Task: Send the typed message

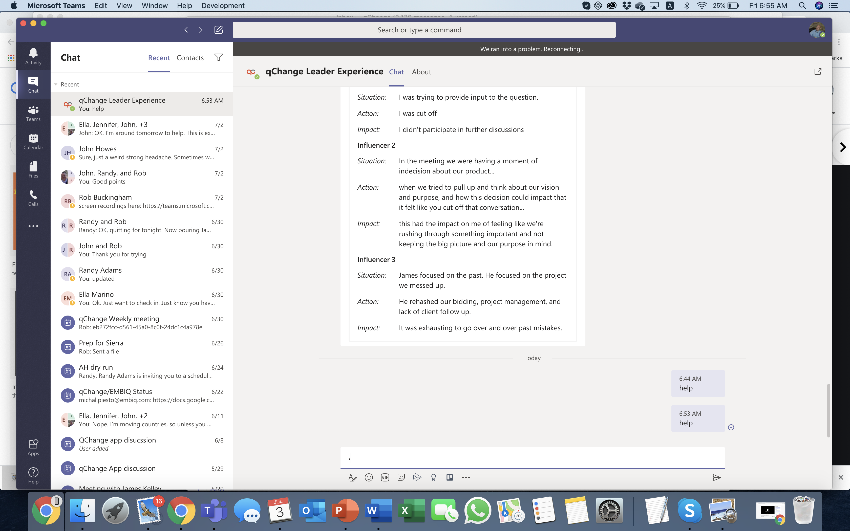Action: tap(716, 478)
